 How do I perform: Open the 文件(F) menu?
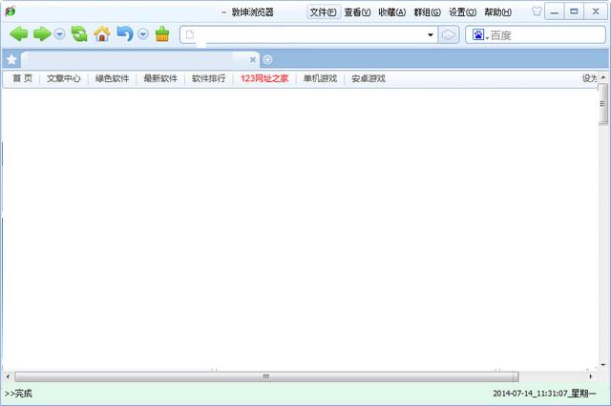pos(323,12)
